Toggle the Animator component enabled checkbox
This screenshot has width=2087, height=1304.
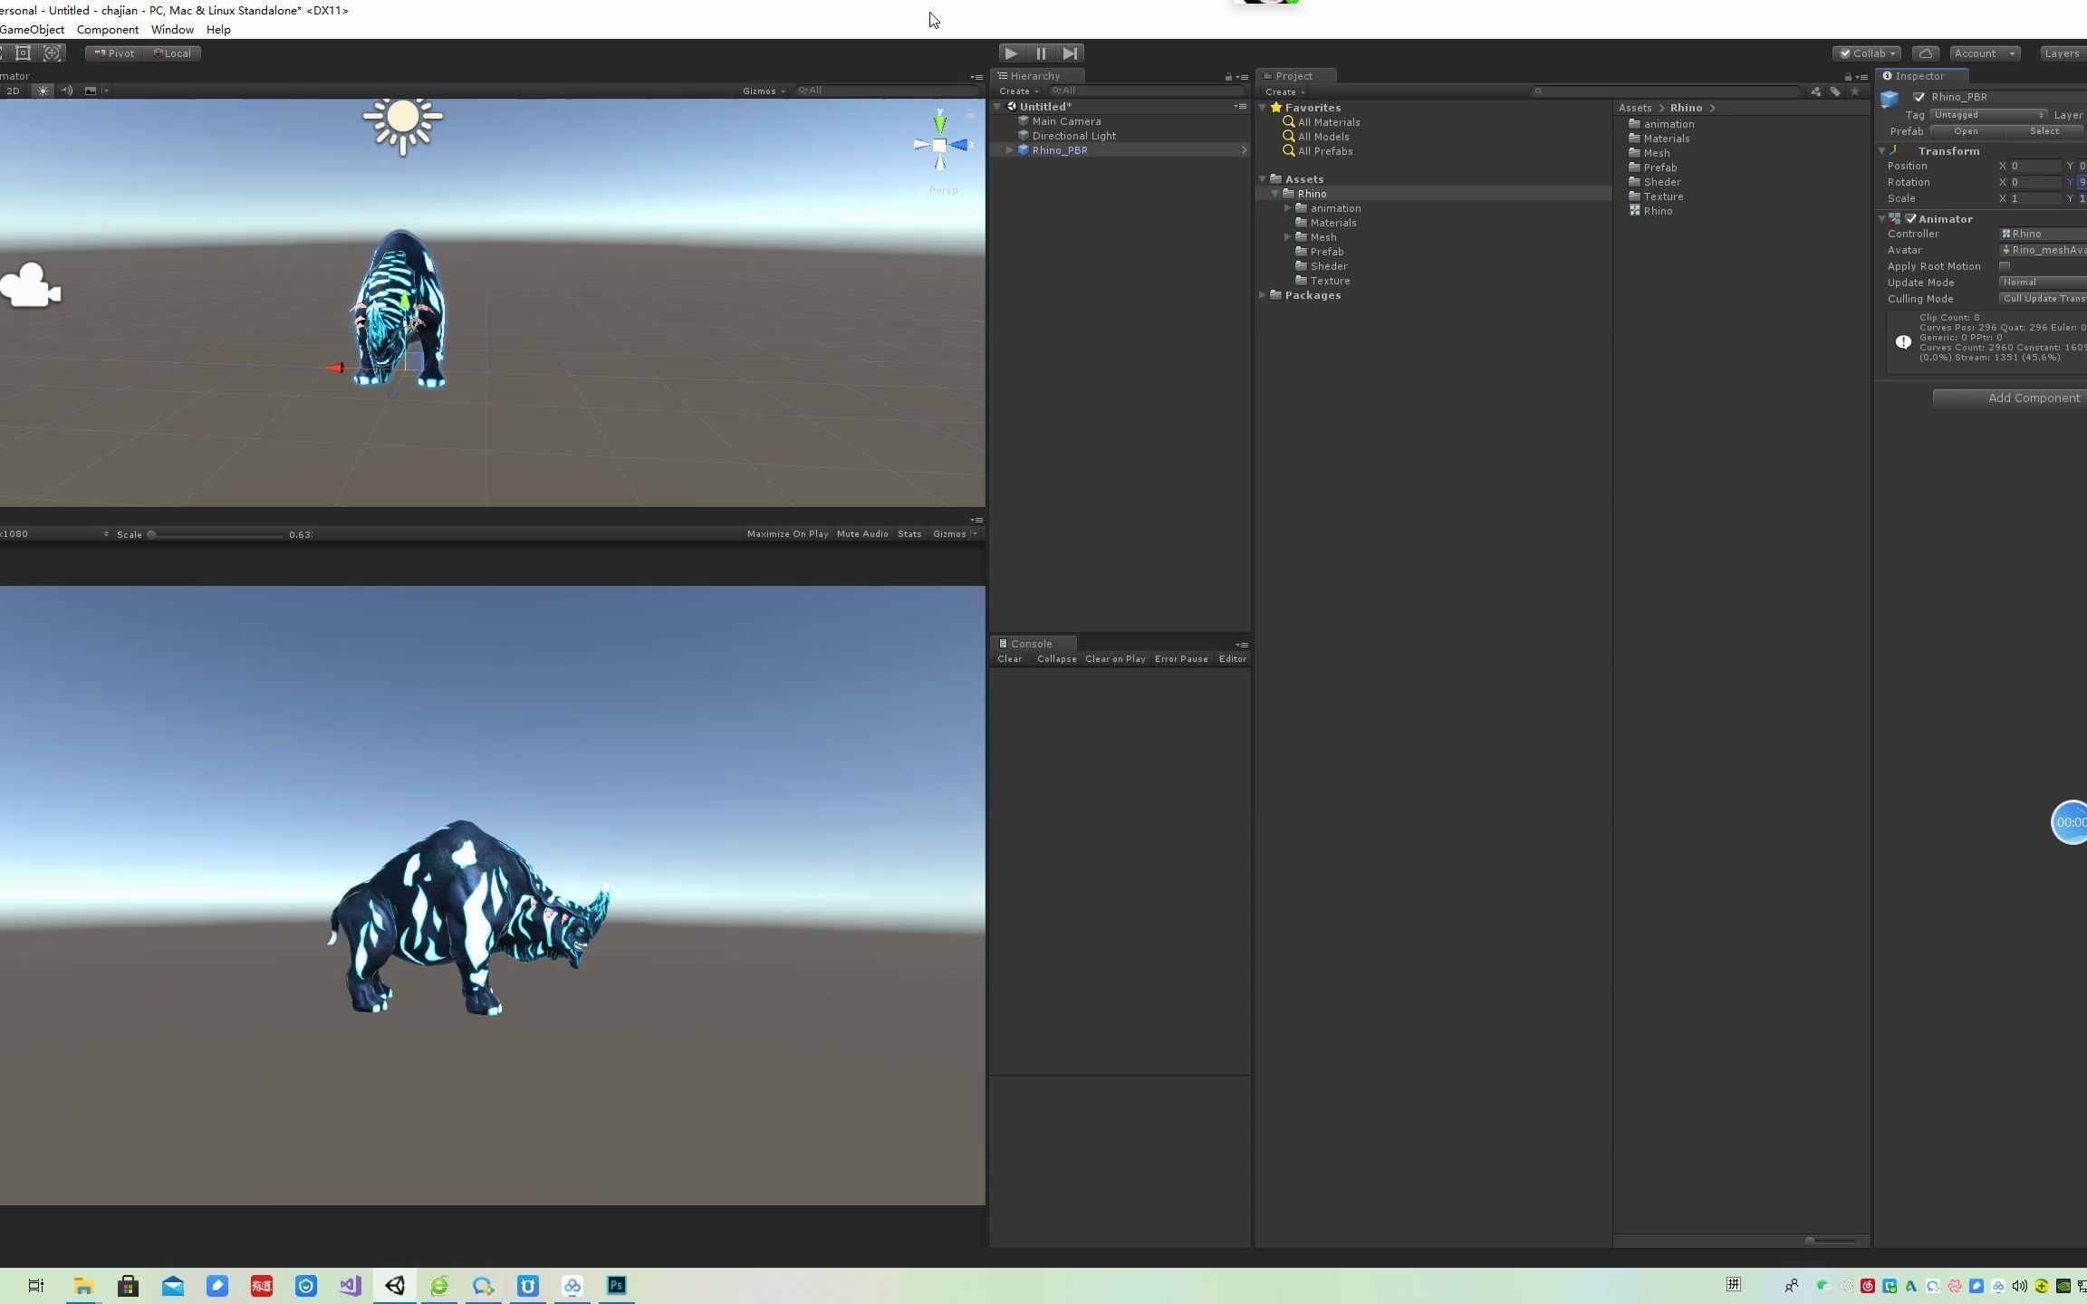(1911, 218)
